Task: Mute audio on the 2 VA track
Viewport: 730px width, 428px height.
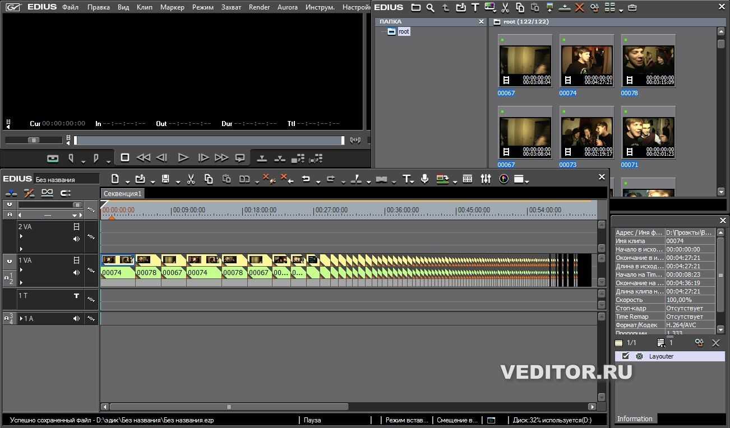Action: pyautogui.click(x=76, y=239)
